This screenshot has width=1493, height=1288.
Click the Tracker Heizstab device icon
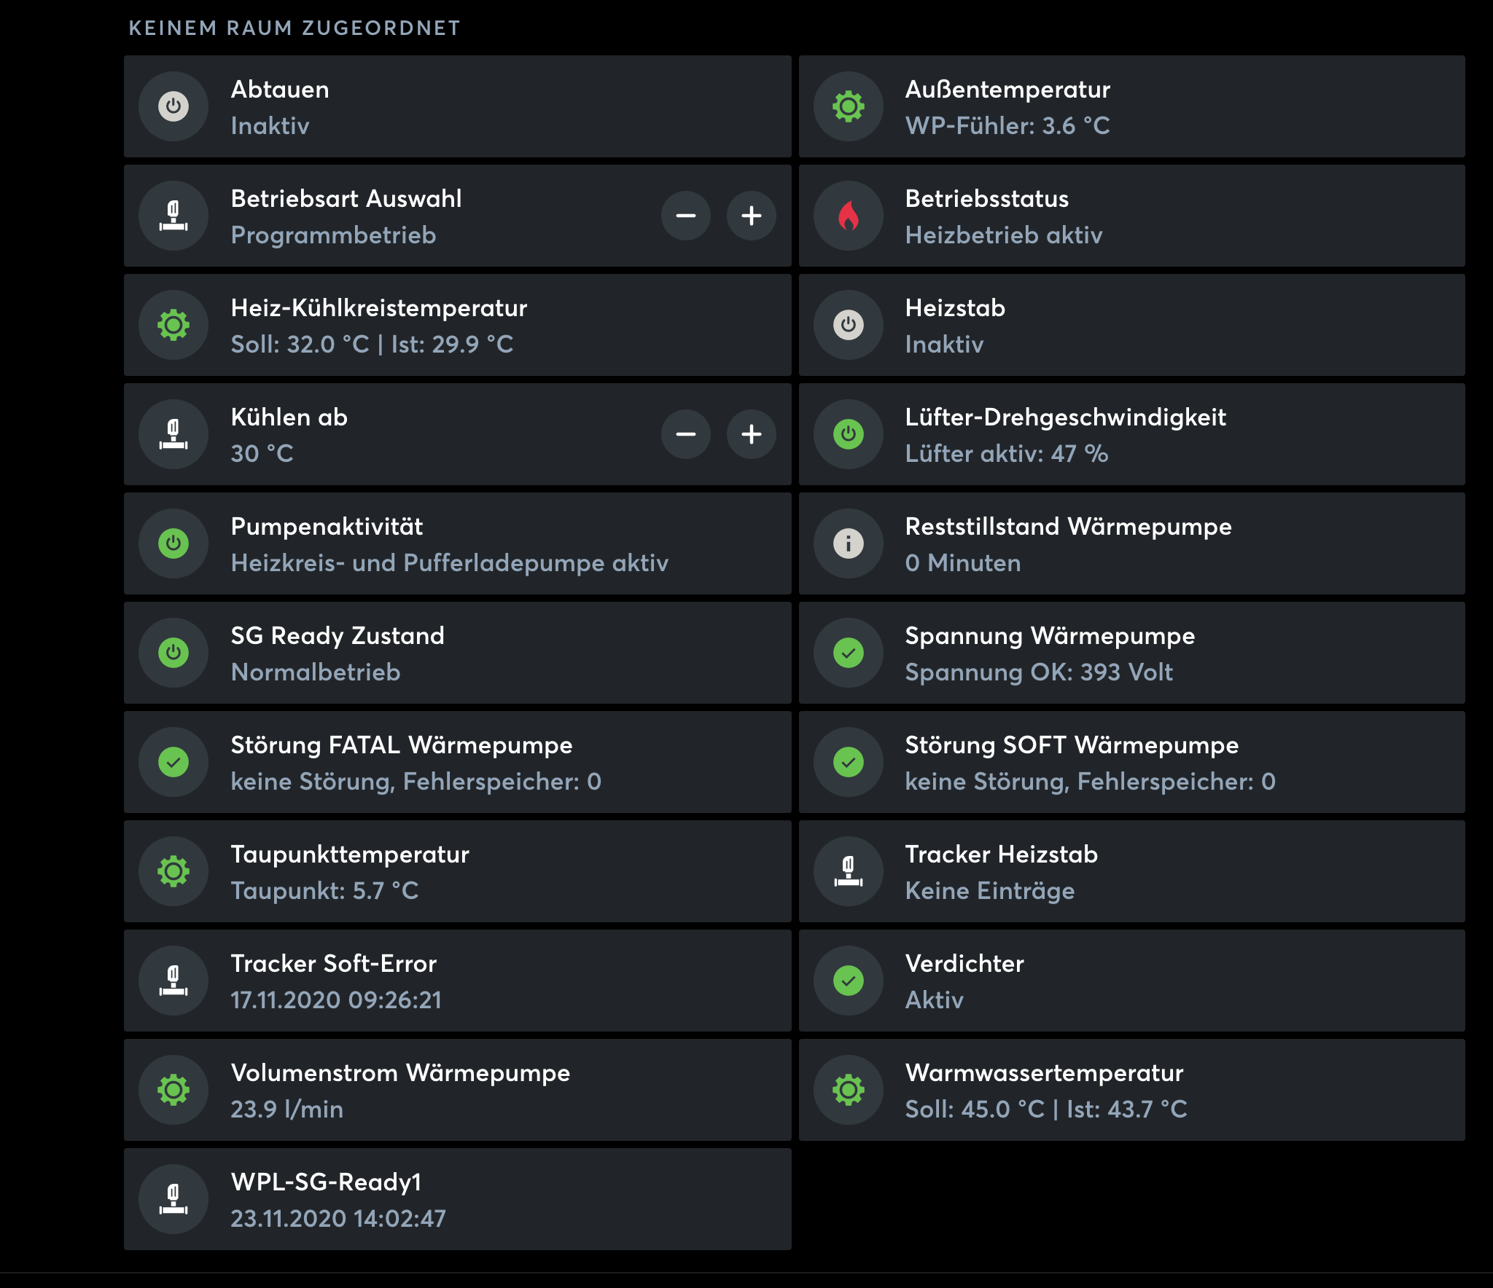tap(849, 871)
